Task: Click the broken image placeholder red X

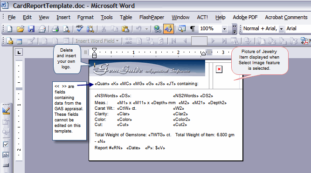Action: 219,69
